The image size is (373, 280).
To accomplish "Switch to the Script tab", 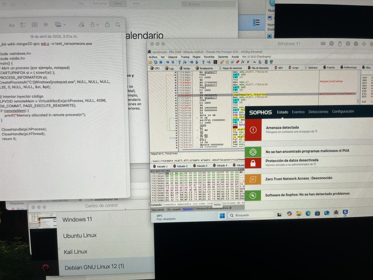I will 293,68.
